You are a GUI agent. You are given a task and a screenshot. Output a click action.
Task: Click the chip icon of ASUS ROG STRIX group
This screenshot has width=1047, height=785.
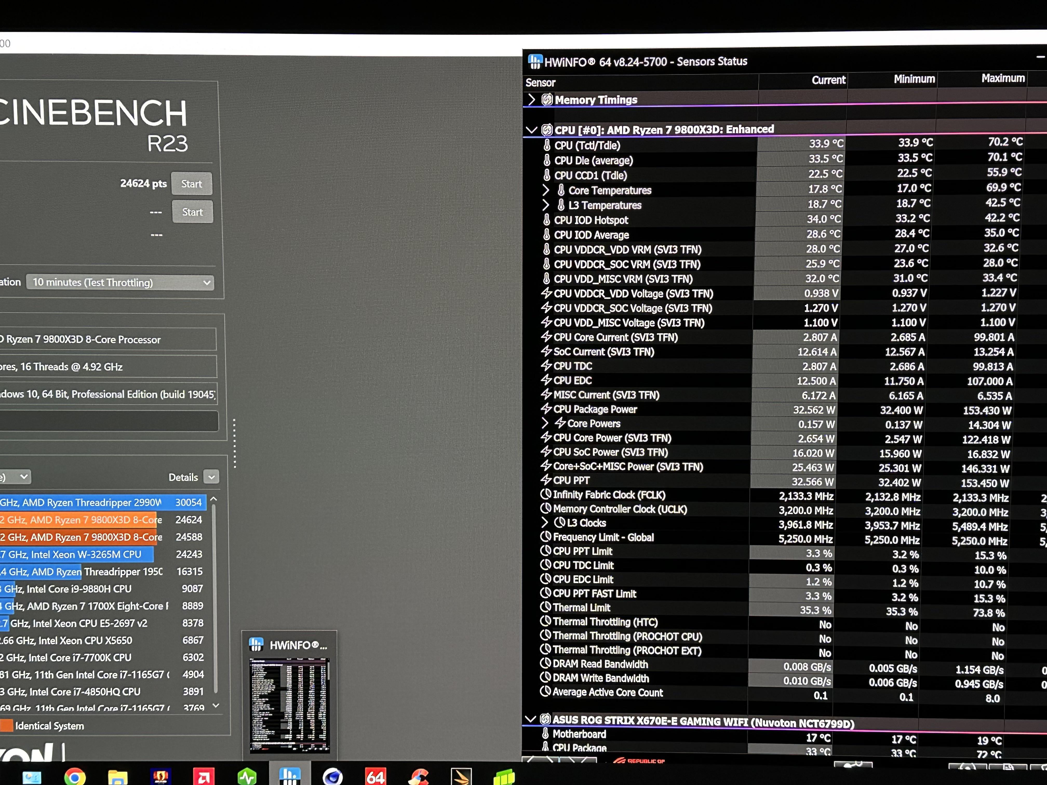point(545,719)
